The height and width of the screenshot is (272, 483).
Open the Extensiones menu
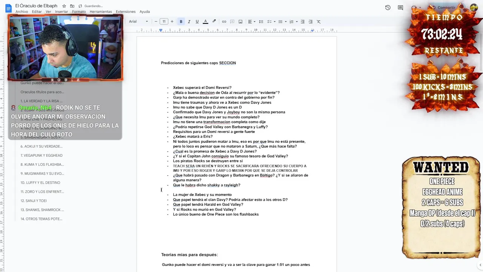(x=126, y=12)
